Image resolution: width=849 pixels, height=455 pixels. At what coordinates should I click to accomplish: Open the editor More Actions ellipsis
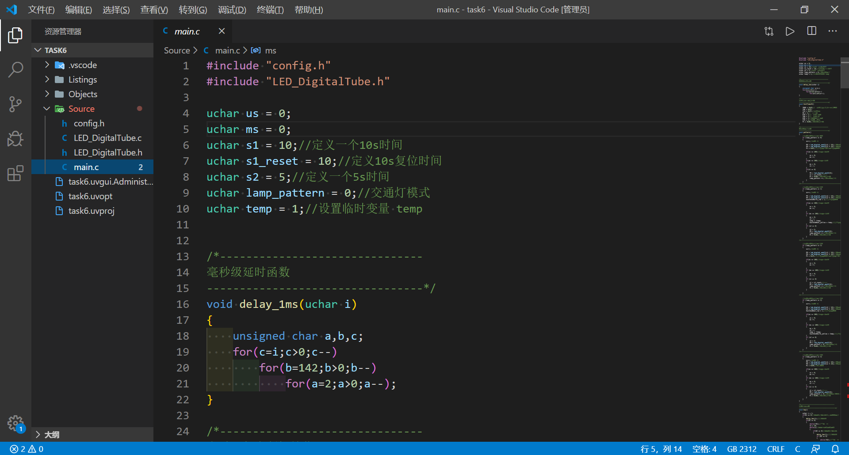(833, 31)
